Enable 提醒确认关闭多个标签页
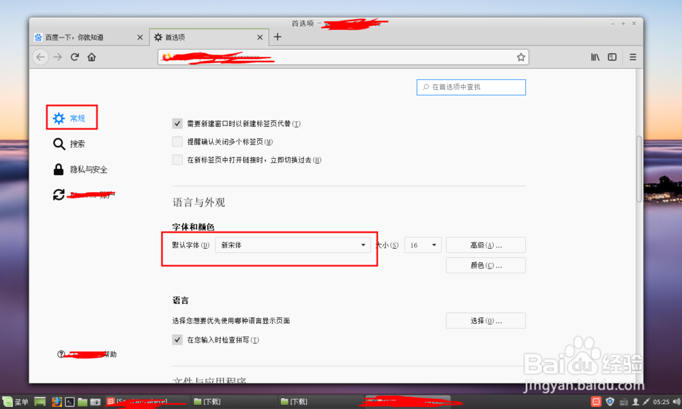The image size is (682, 409). pos(177,142)
